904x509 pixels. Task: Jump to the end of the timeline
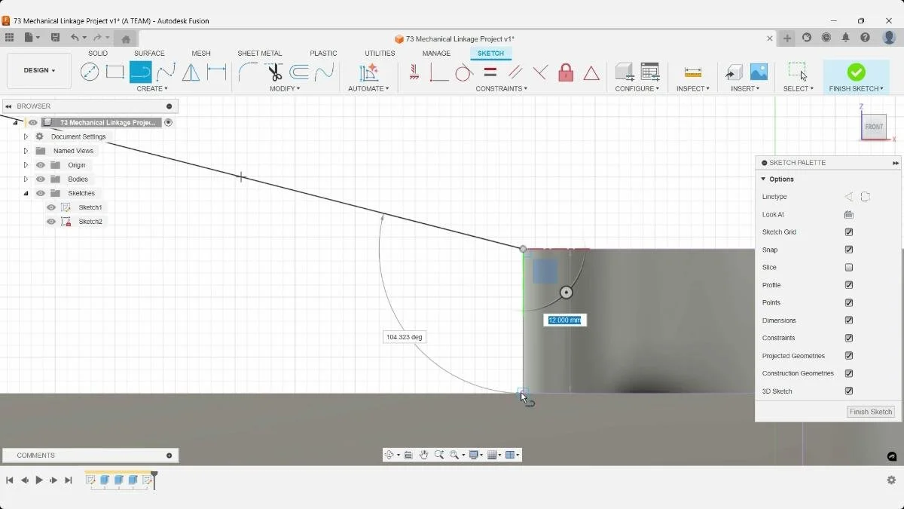[x=69, y=480]
